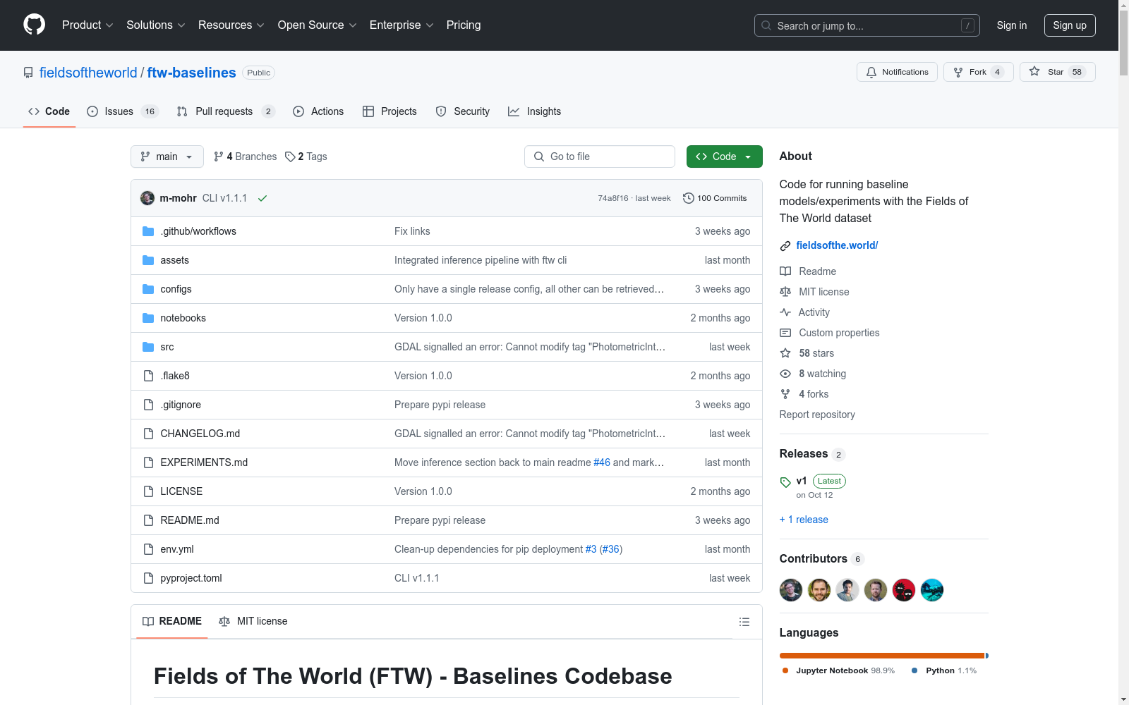This screenshot has height=705, width=1129.
Task: Click the Go to file input
Action: tap(600, 157)
